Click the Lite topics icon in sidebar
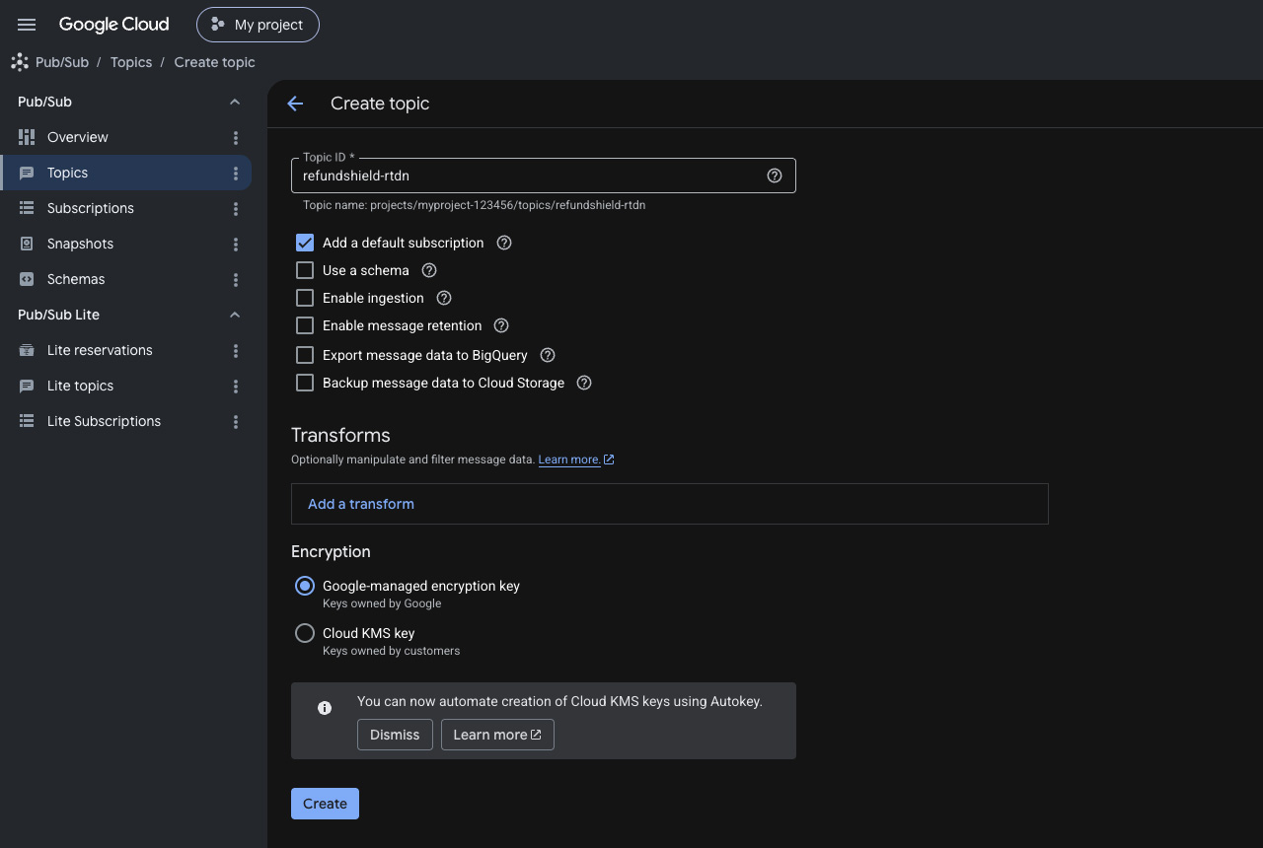The height and width of the screenshot is (848, 1263). click(27, 386)
